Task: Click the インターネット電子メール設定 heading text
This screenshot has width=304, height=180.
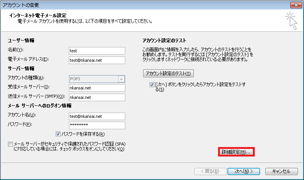Action: pyautogui.click(x=39, y=16)
